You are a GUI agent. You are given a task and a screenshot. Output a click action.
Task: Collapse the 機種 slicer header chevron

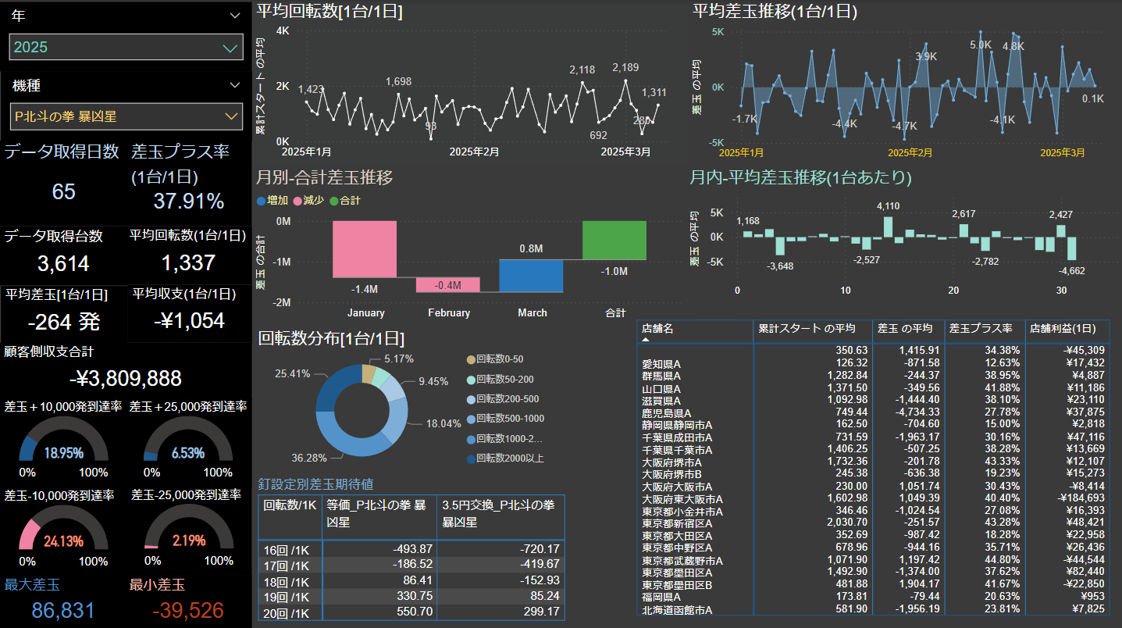[x=235, y=85]
